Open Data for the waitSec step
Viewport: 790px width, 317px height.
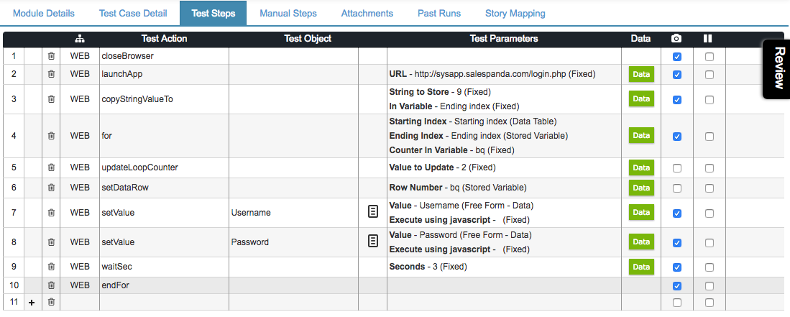pyautogui.click(x=641, y=267)
